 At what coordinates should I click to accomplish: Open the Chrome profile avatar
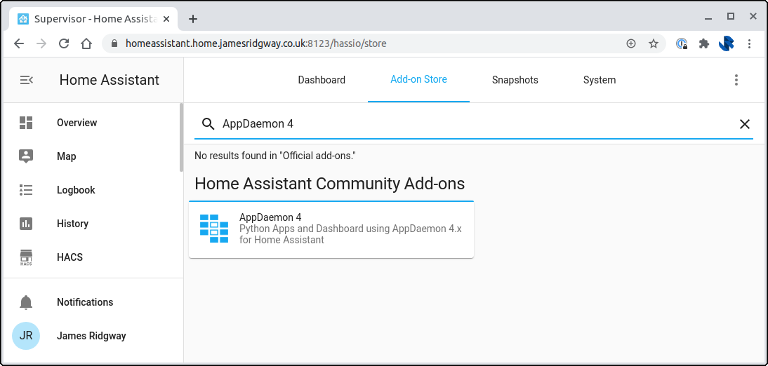[x=727, y=43]
